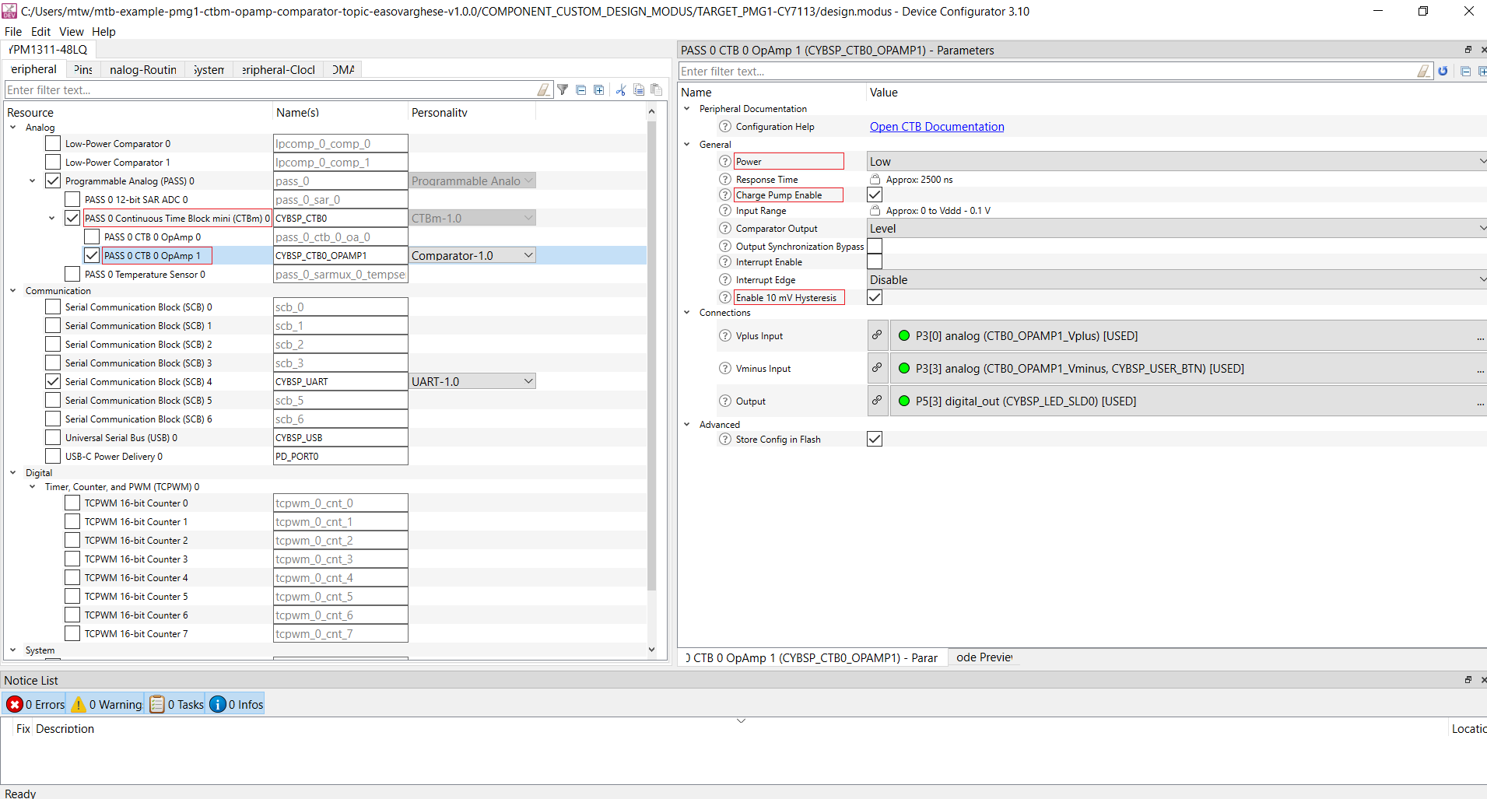The image size is (1487, 799).
Task: Click help icon next to Store Config in Flash
Action: [x=725, y=439]
